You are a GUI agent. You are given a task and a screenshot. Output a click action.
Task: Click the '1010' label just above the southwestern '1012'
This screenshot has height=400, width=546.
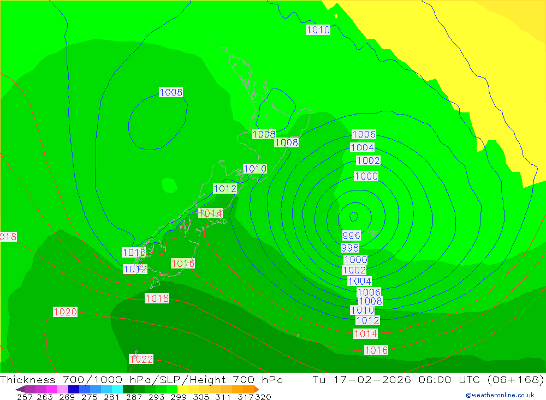[x=134, y=253]
